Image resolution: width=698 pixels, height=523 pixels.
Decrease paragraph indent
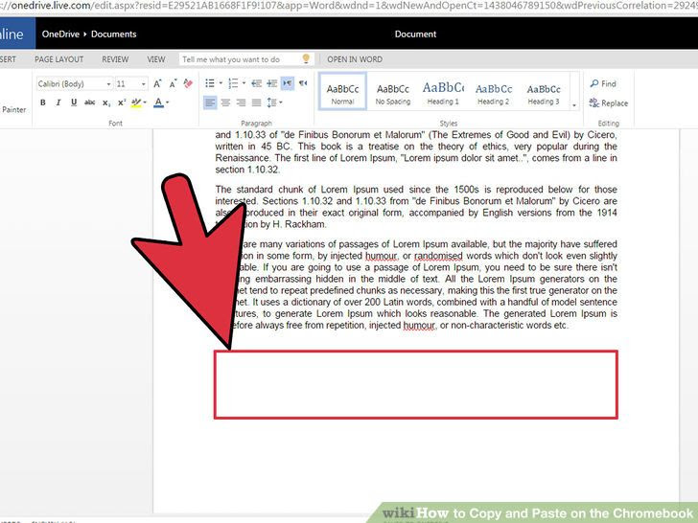click(x=256, y=83)
